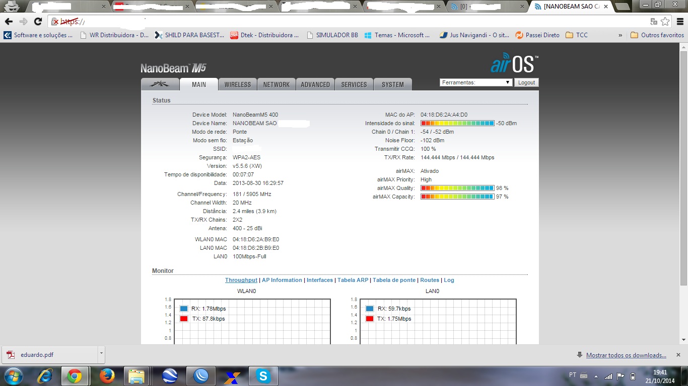The height and width of the screenshot is (386, 688).
Task: Bookmark this page with the star icon
Action: click(665, 22)
